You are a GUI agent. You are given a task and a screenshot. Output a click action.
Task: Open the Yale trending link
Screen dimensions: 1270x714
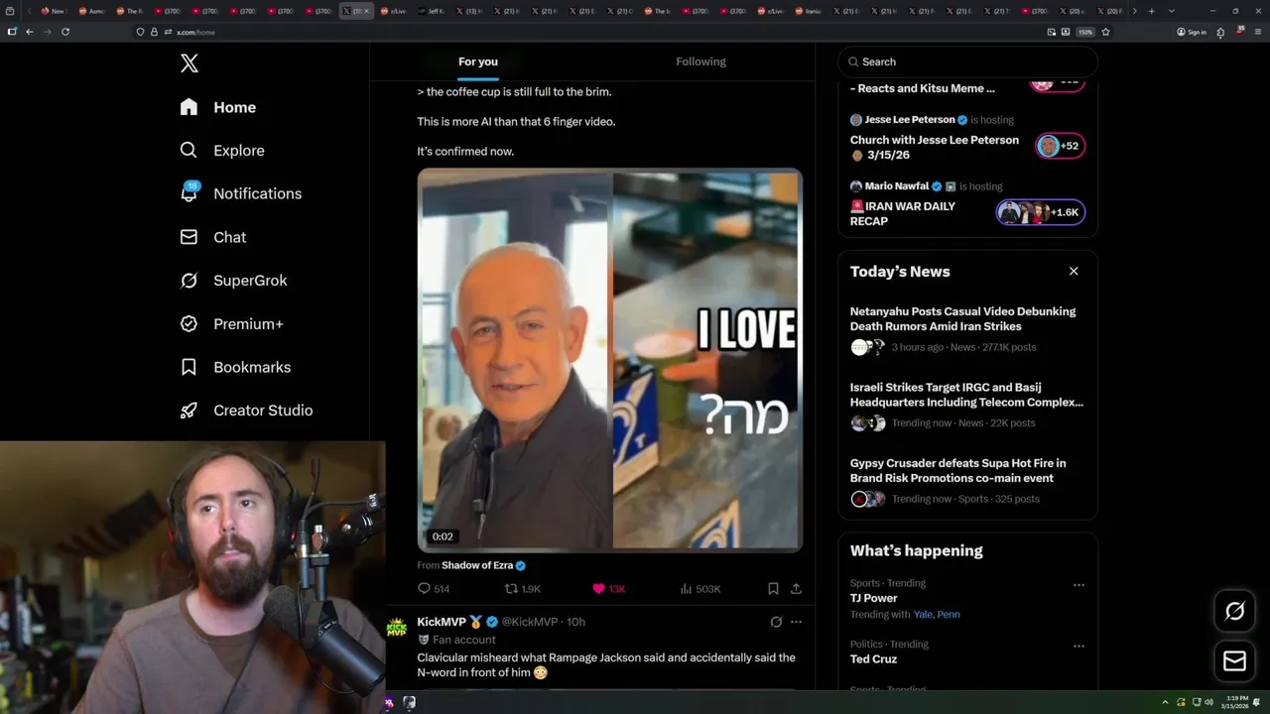tap(925, 614)
